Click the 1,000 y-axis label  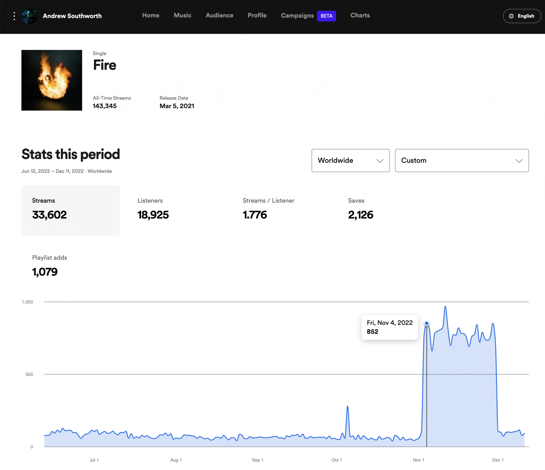tap(27, 302)
